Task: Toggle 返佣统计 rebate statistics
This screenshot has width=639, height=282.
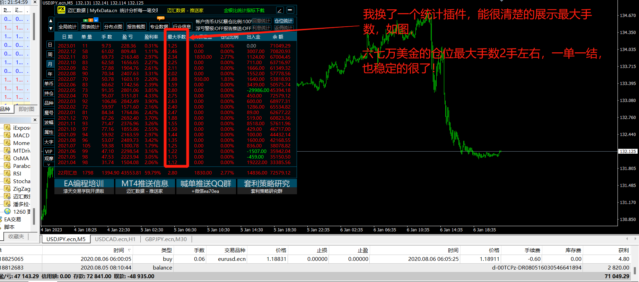Action: 284,28
